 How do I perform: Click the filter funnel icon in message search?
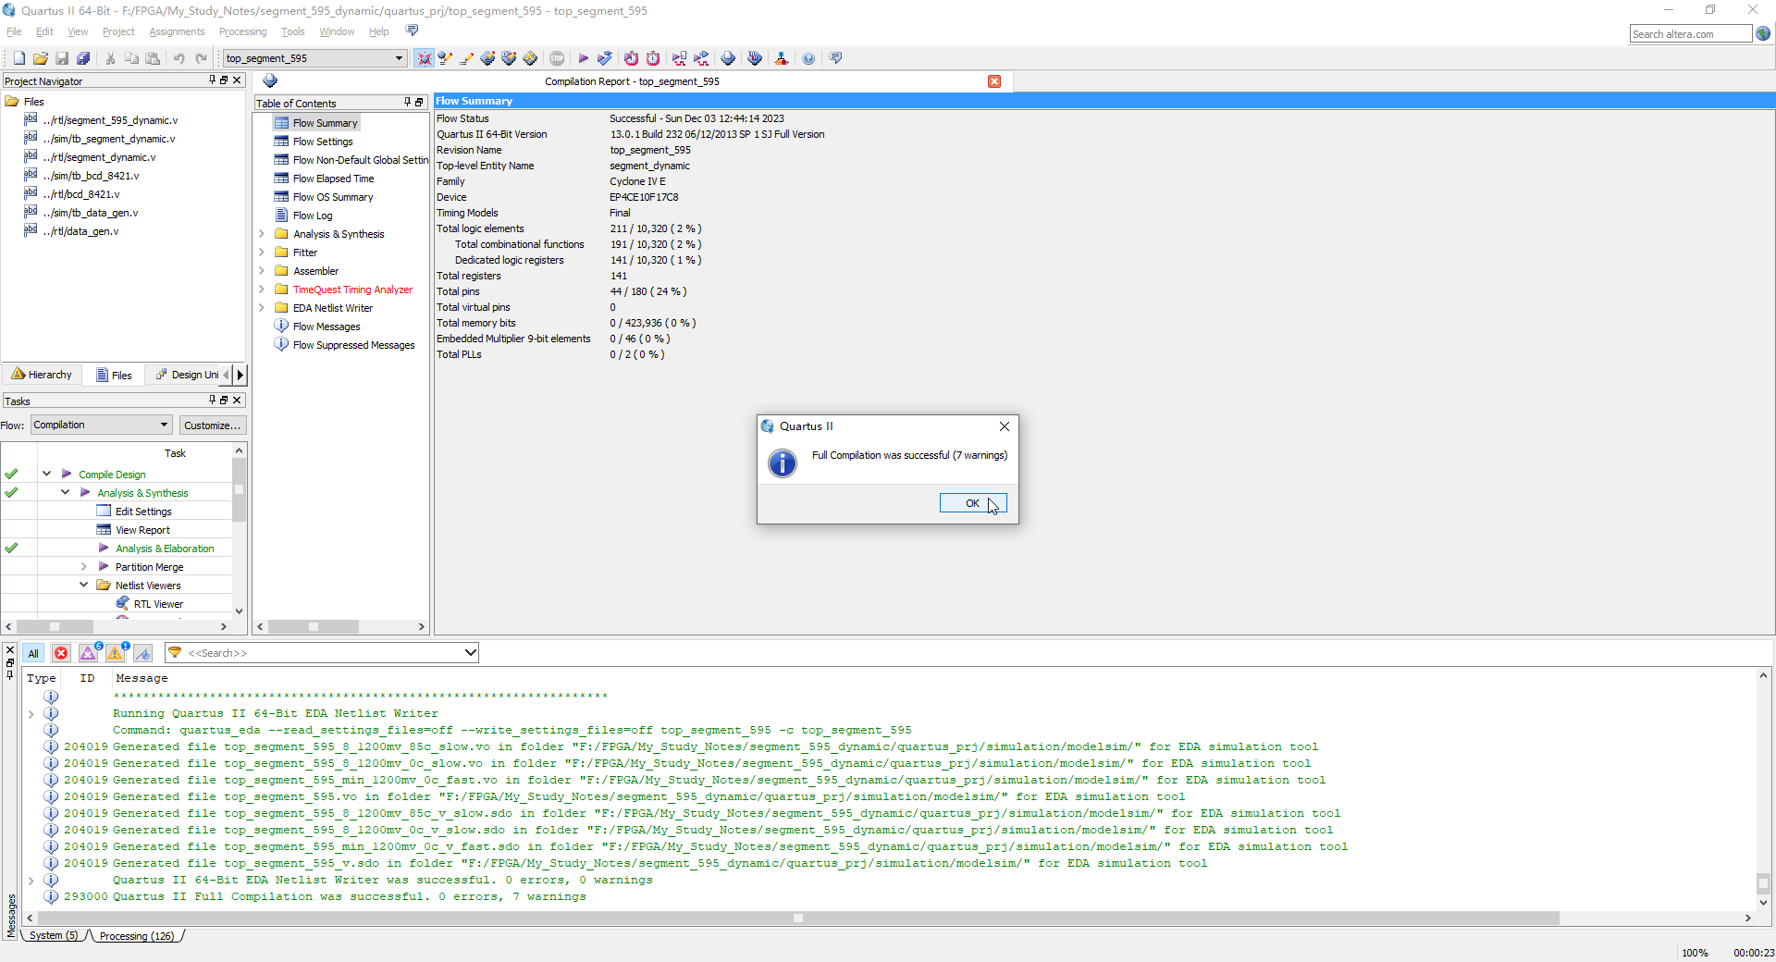pyautogui.click(x=175, y=653)
